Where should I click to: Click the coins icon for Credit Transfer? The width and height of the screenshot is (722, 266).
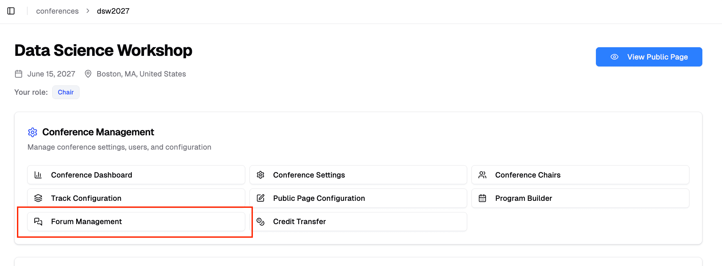coord(261,221)
